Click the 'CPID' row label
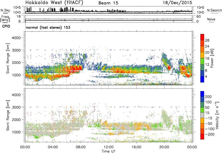The width and height of the screenshot is (222, 153). coord(6,26)
